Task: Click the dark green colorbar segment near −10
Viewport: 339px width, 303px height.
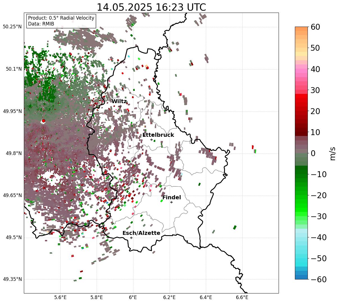Action: 301,172
